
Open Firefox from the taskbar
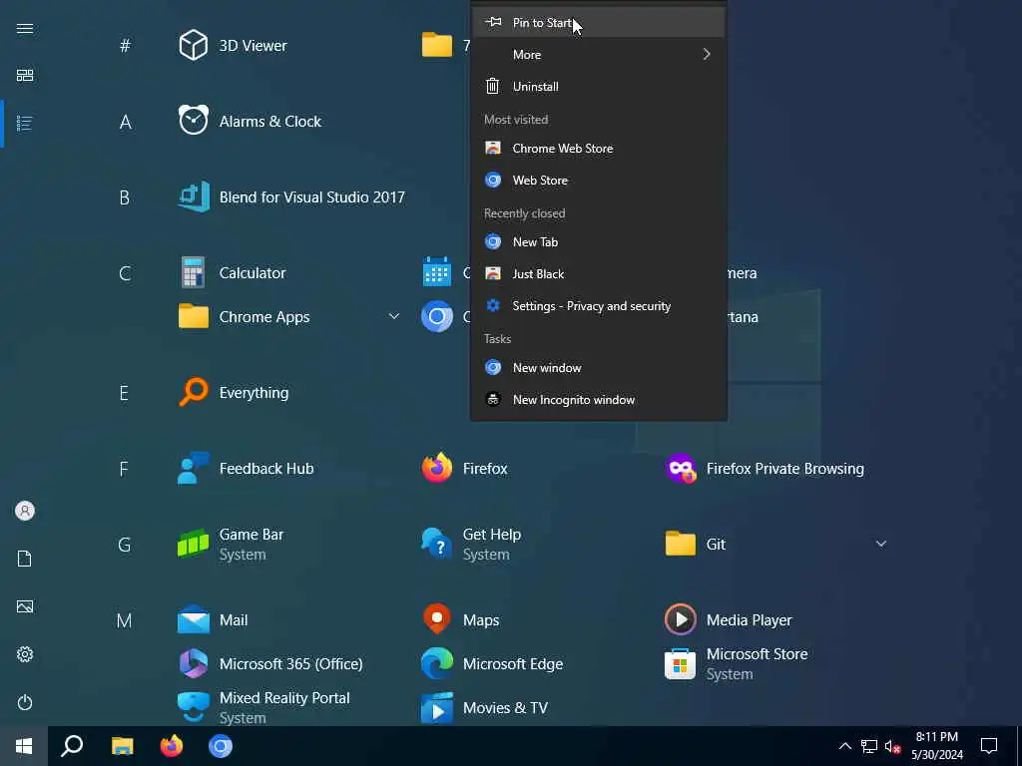pos(172,746)
